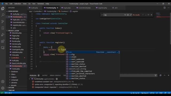Collapse Frontend.php problems group
This screenshot has width=171, height=96.
tap(30, 79)
